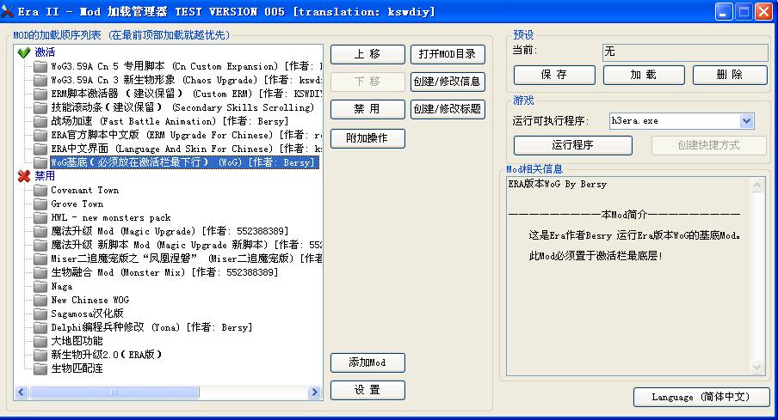Click mod list horizontal scrollbar left arrow
The height and width of the screenshot is (420, 778).
tap(22, 393)
